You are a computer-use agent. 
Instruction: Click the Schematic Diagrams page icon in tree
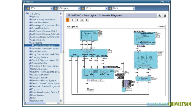point(33,46)
